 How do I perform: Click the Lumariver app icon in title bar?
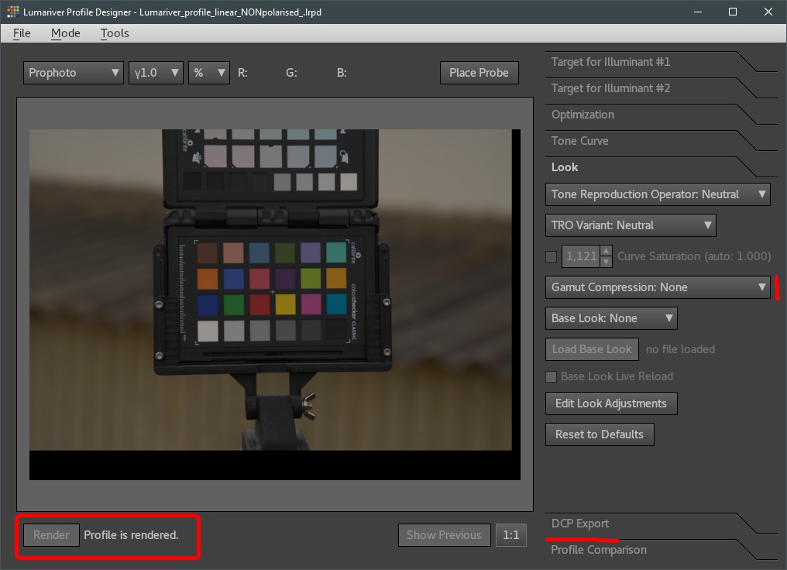tap(12, 12)
